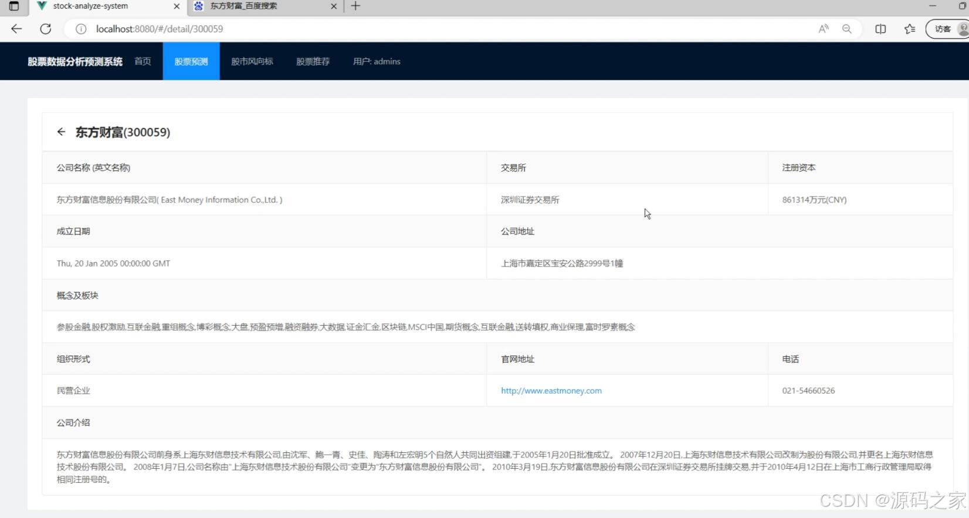This screenshot has height=518, width=969.
Task: Select the 公司地址 label
Action: (x=517, y=231)
